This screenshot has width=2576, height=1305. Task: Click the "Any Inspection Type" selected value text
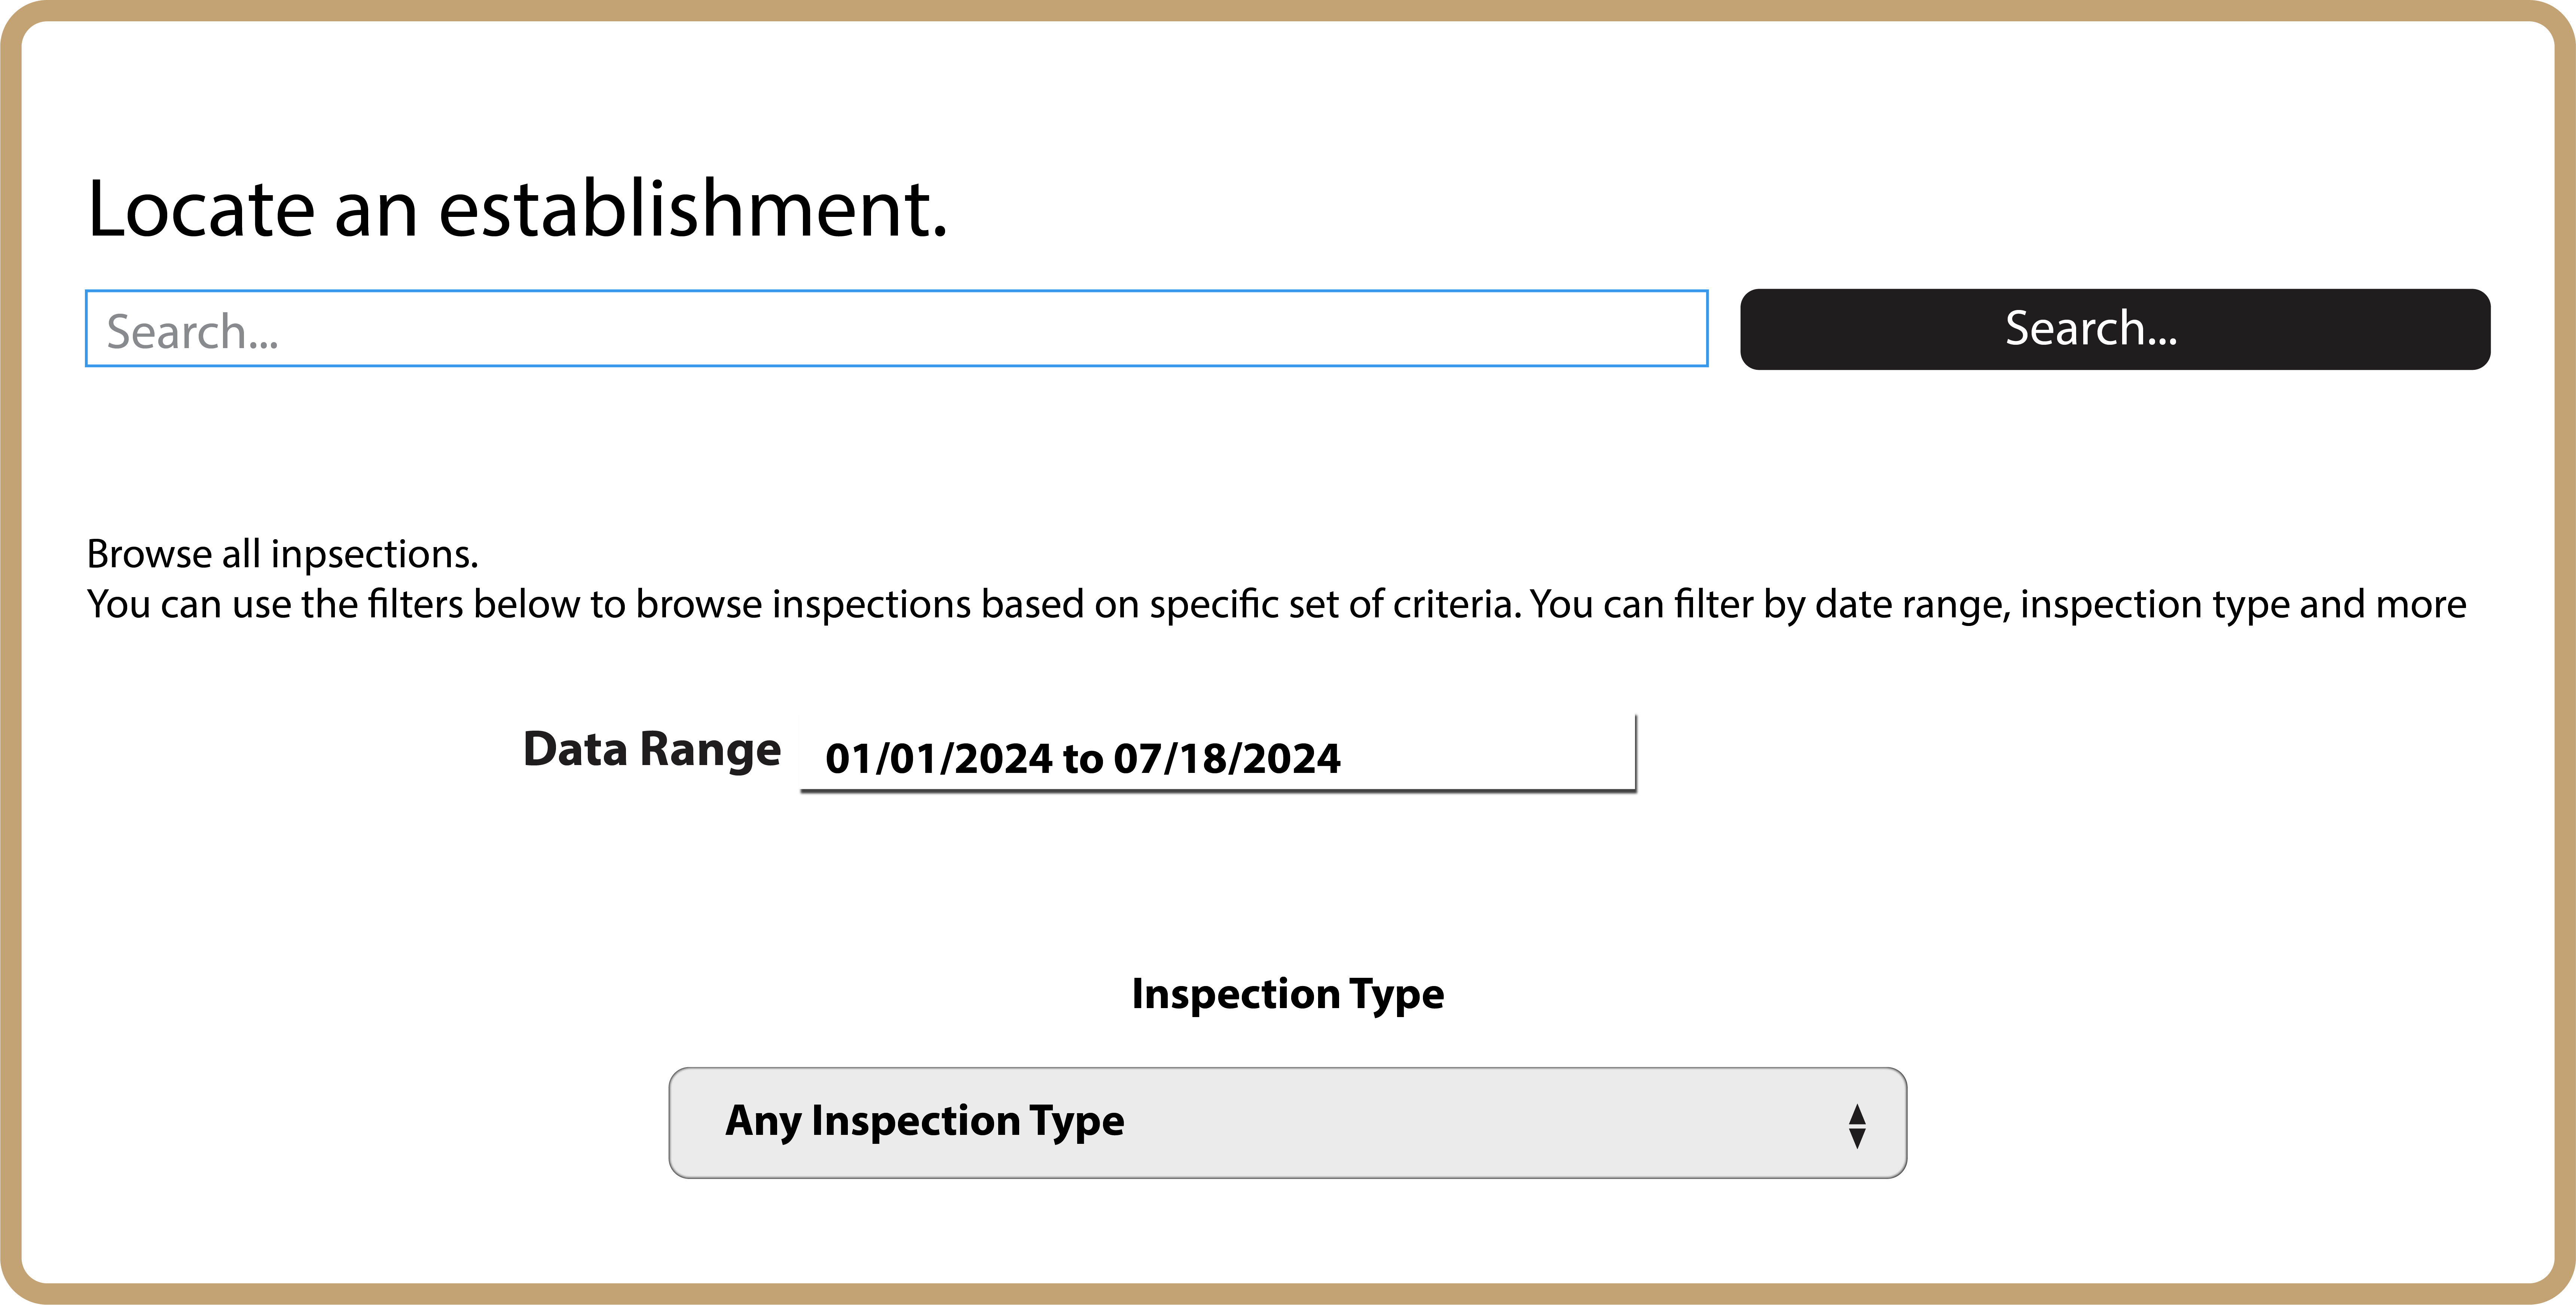(924, 1121)
